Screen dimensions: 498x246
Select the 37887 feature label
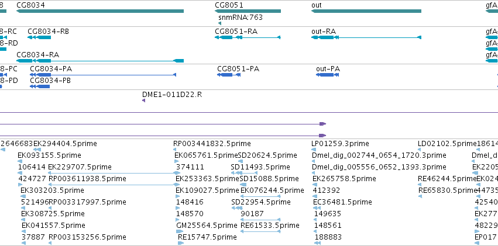click(33, 237)
